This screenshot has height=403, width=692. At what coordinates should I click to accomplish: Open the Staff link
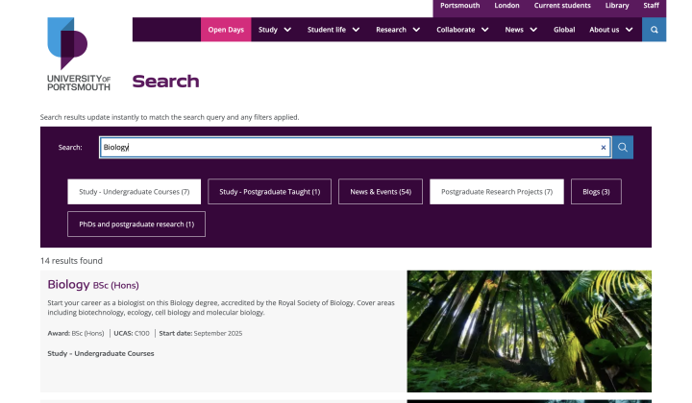click(x=651, y=6)
